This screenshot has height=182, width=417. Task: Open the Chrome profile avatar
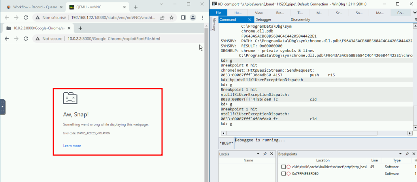pos(193,17)
